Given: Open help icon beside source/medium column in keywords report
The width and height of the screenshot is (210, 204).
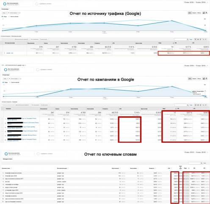Looking at the screenshot, I should click(68, 168).
